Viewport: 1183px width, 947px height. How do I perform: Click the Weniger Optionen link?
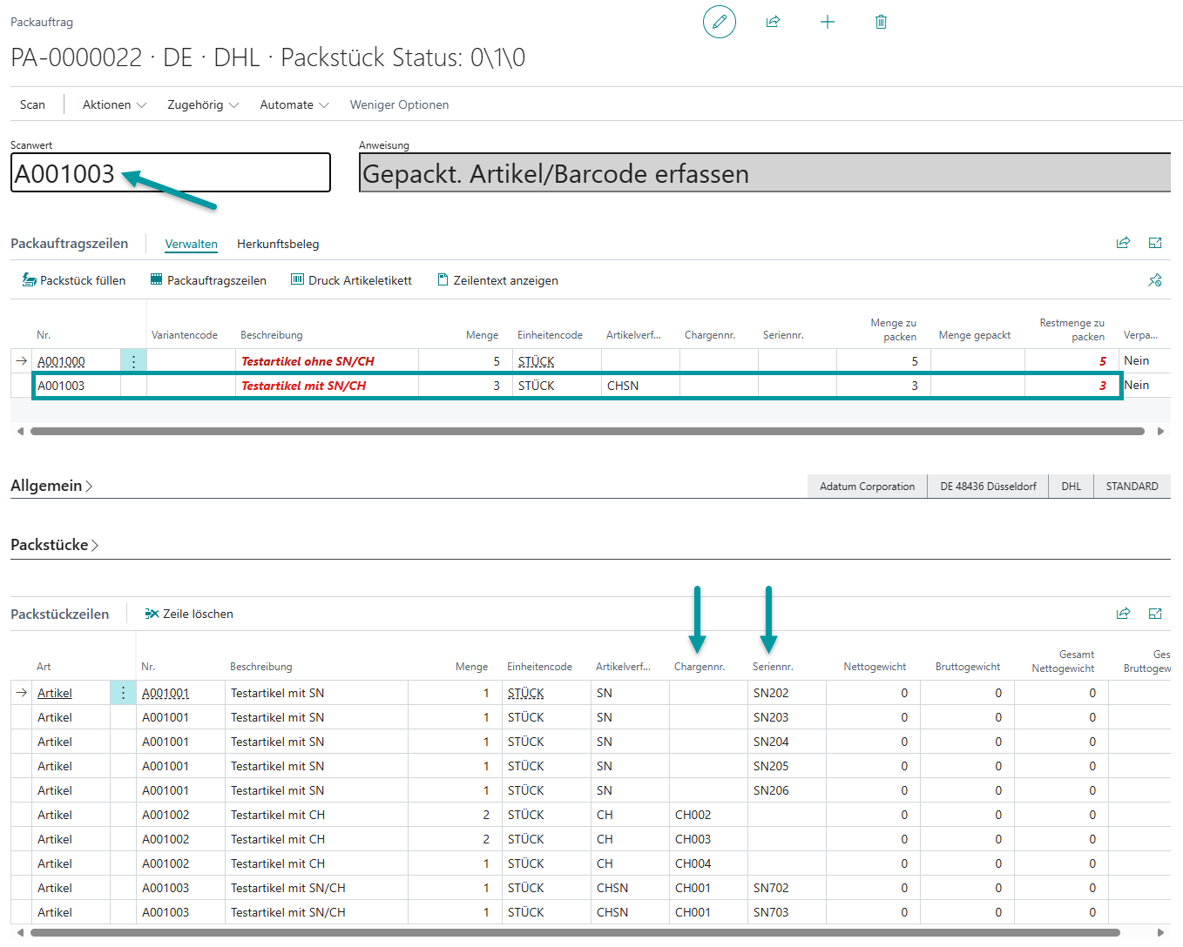coord(399,104)
